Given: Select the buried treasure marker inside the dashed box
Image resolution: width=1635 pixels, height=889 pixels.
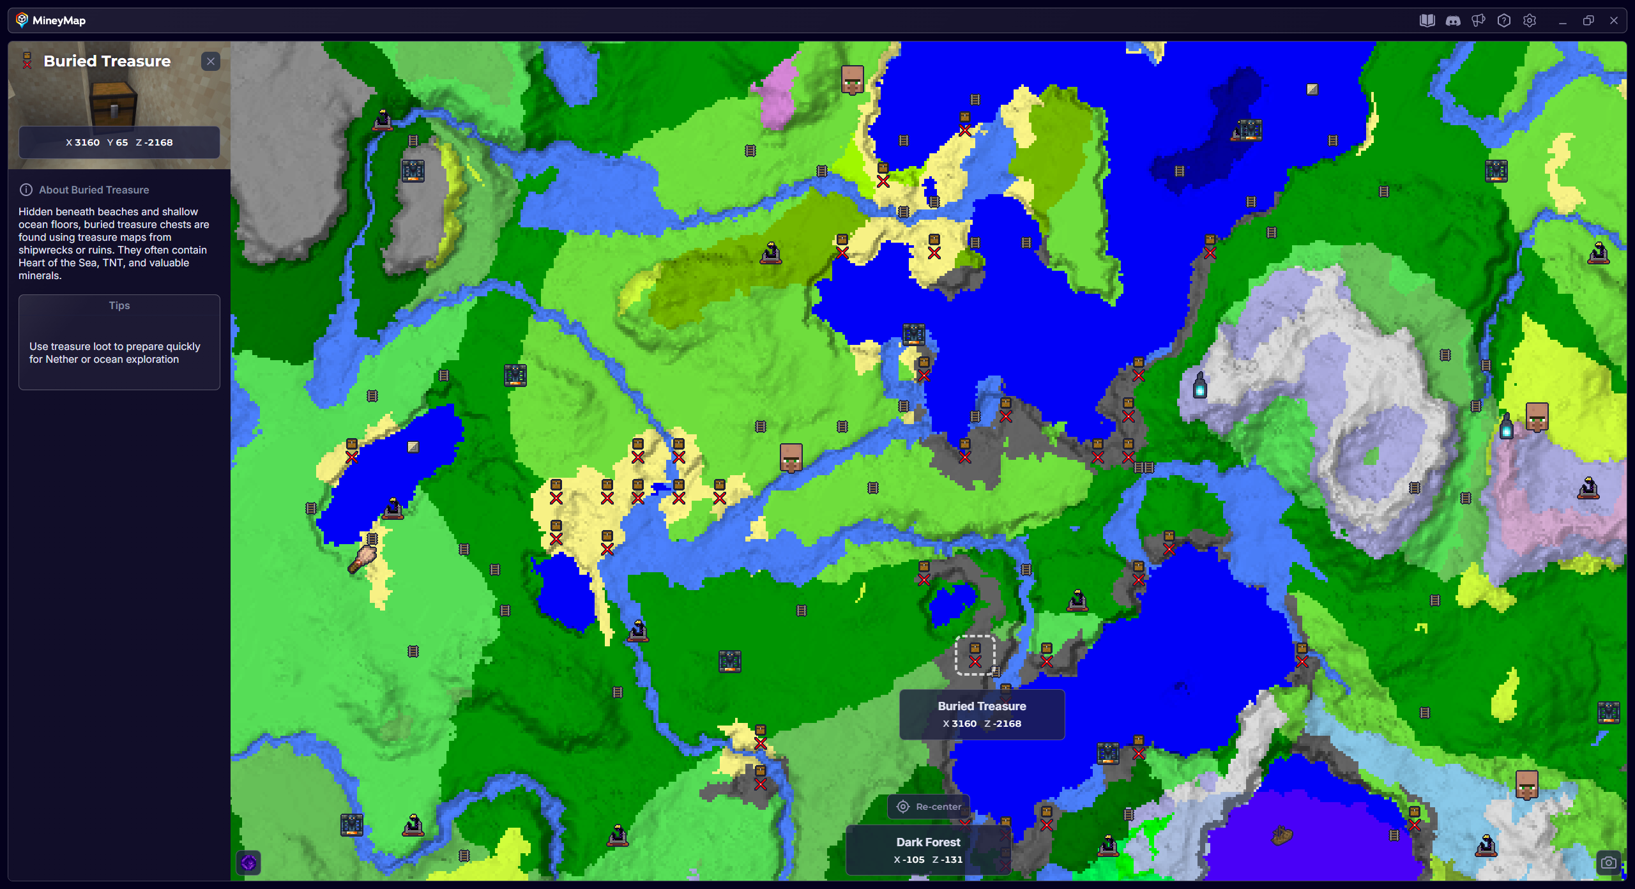Looking at the screenshot, I should (x=975, y=655).
